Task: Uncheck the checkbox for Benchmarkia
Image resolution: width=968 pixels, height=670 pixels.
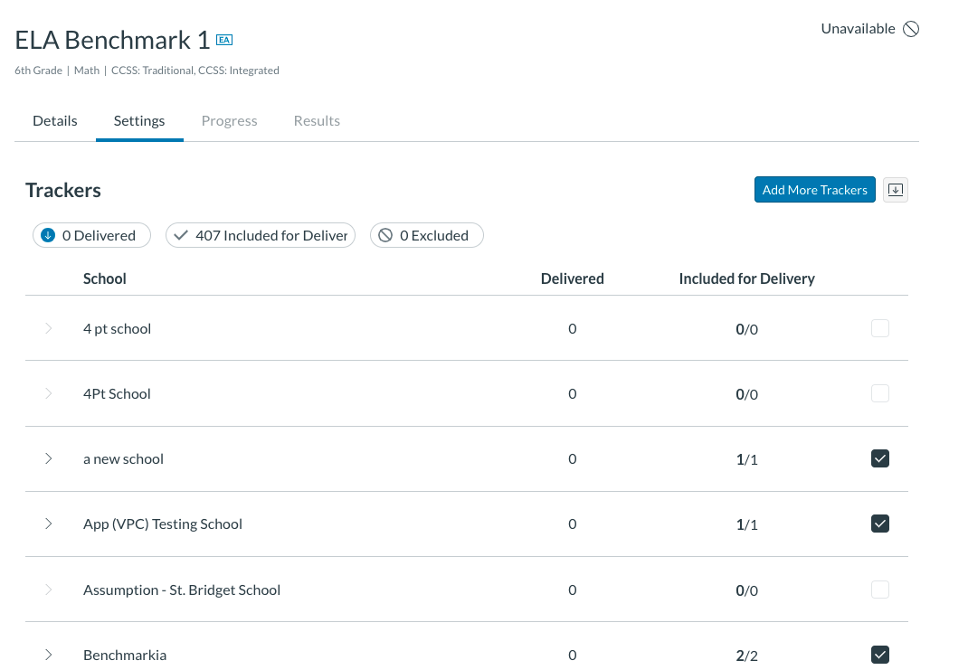Action: point(879,655)
